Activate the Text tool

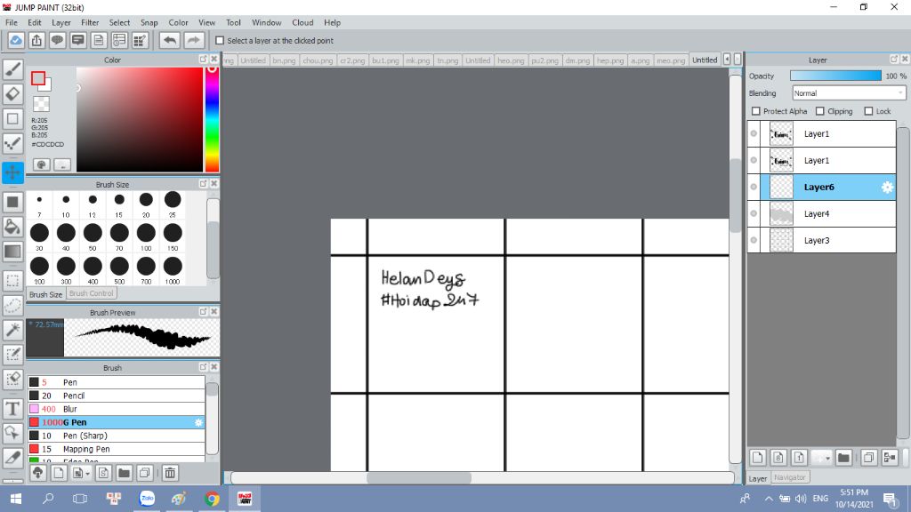coord(12,408)
